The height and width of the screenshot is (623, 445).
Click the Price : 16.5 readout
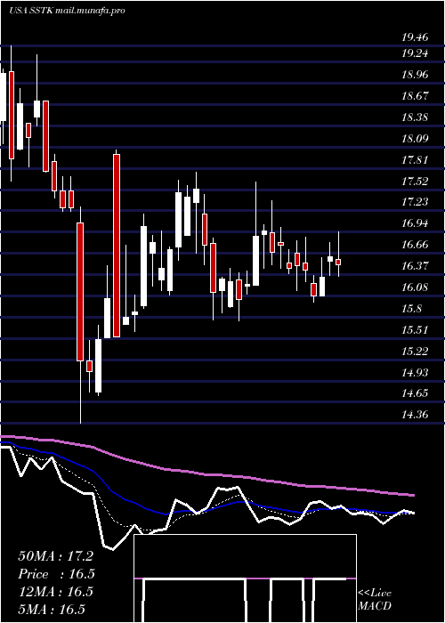[56, 574]
